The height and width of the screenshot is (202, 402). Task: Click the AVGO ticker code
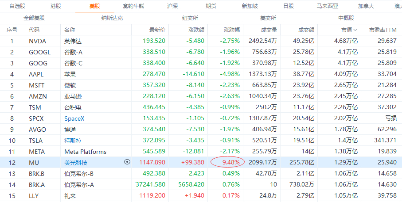point(37,130)
